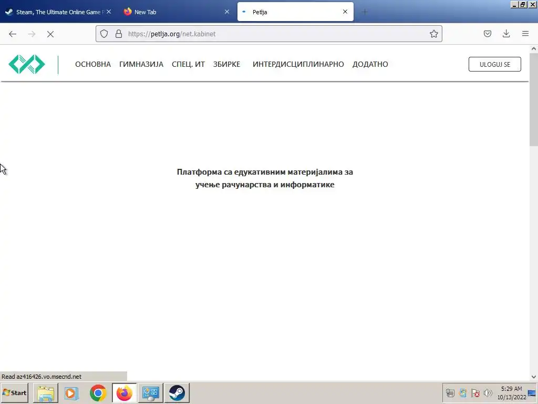Open the Downloads toolbar icon

[506, 34]
